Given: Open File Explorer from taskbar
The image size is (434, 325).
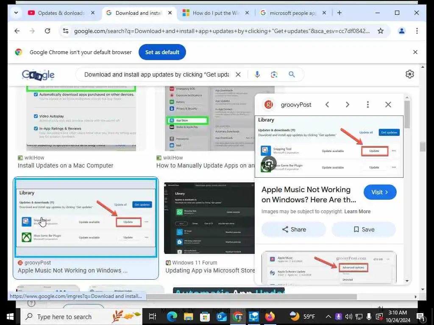Looking at the screenshot, I should (189, 317).
